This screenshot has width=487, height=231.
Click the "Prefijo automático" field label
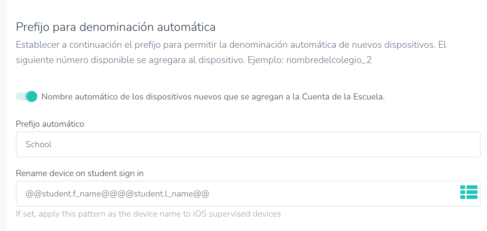coord(50,124)
